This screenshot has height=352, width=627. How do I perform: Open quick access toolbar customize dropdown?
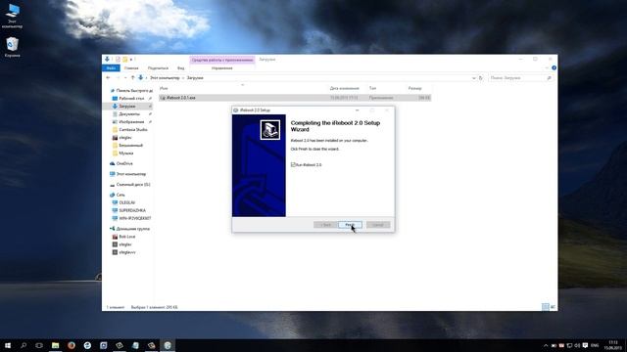[x=131, y=60]
